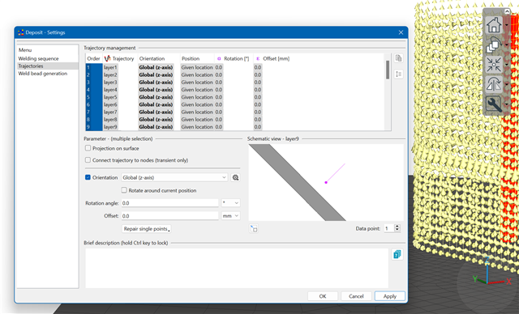Uncheck the Orientation checkbox
The image size is (519, 314).
coord(88,177)
